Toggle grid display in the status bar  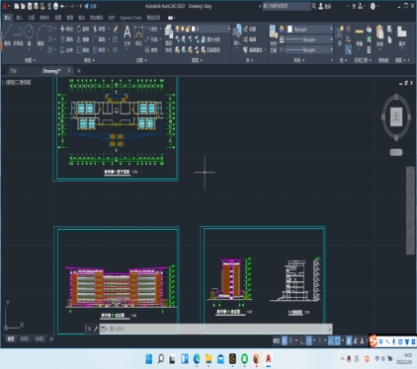tap(285, 341)
